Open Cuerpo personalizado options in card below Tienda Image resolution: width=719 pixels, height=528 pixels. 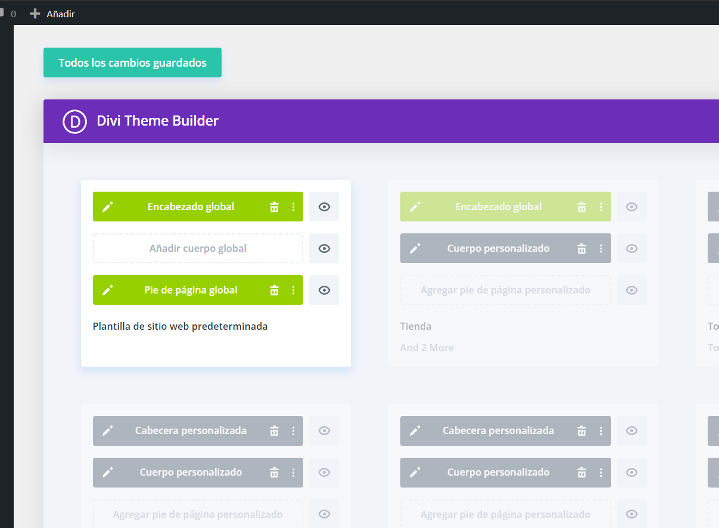600,472
